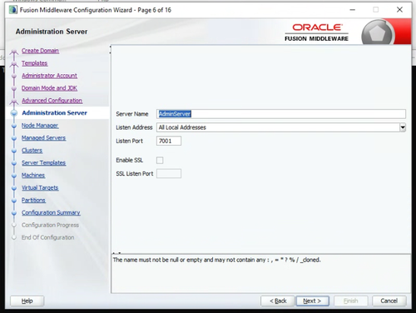Click the Templates step node icon

coord(14,64)
